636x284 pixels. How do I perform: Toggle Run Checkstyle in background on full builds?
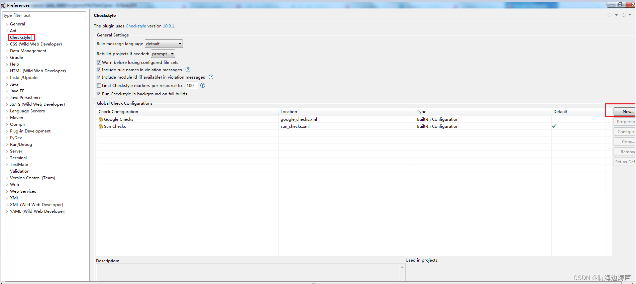click(x=99, y=94)
